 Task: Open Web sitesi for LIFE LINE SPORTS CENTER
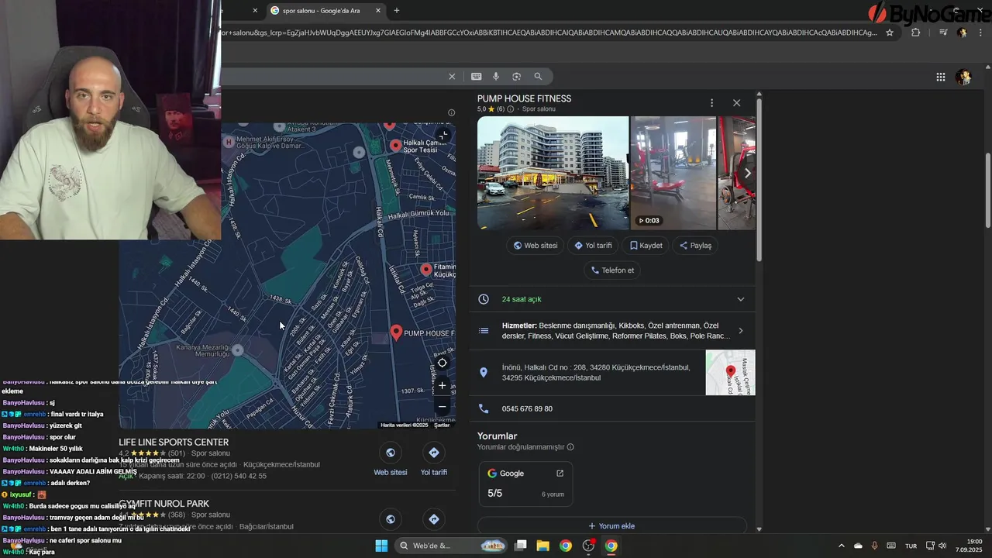point(390,460)
